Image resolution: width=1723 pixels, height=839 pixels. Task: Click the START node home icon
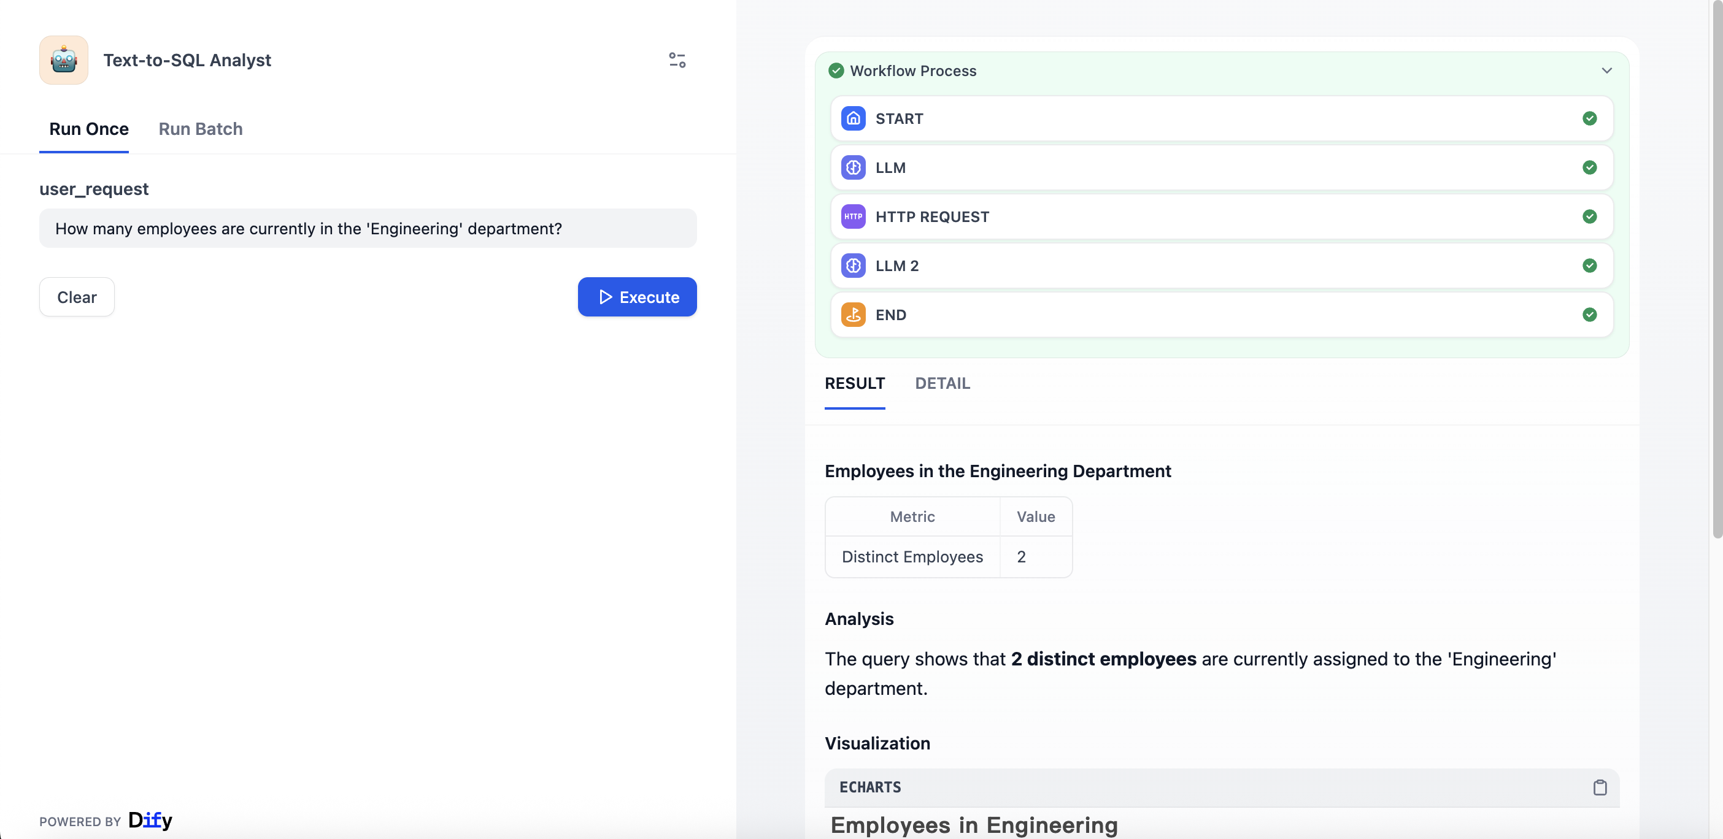click(853, 118)
